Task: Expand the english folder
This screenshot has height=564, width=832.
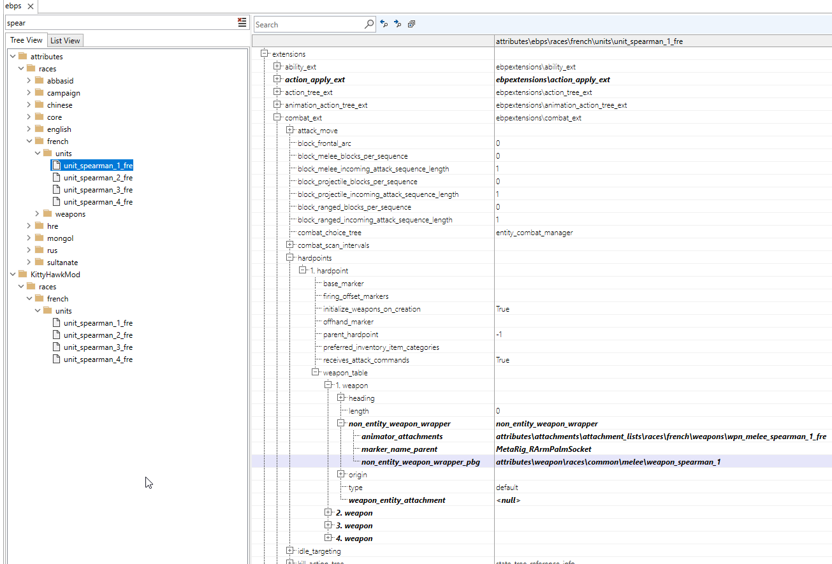Action: coord(29,129)
